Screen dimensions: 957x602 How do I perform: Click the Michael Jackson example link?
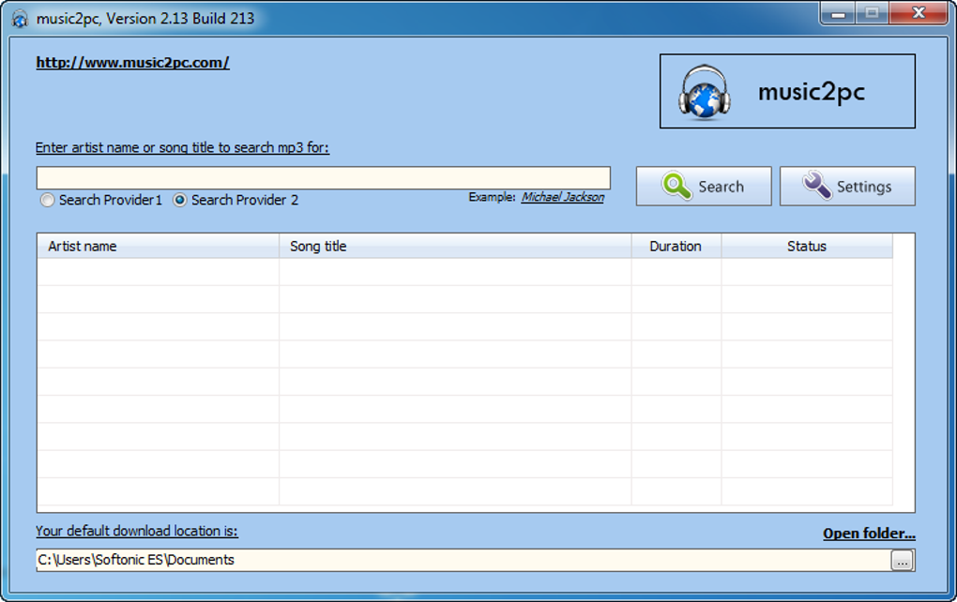563,197
